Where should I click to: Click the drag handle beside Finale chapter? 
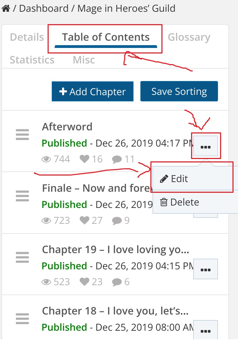[22, 196]
